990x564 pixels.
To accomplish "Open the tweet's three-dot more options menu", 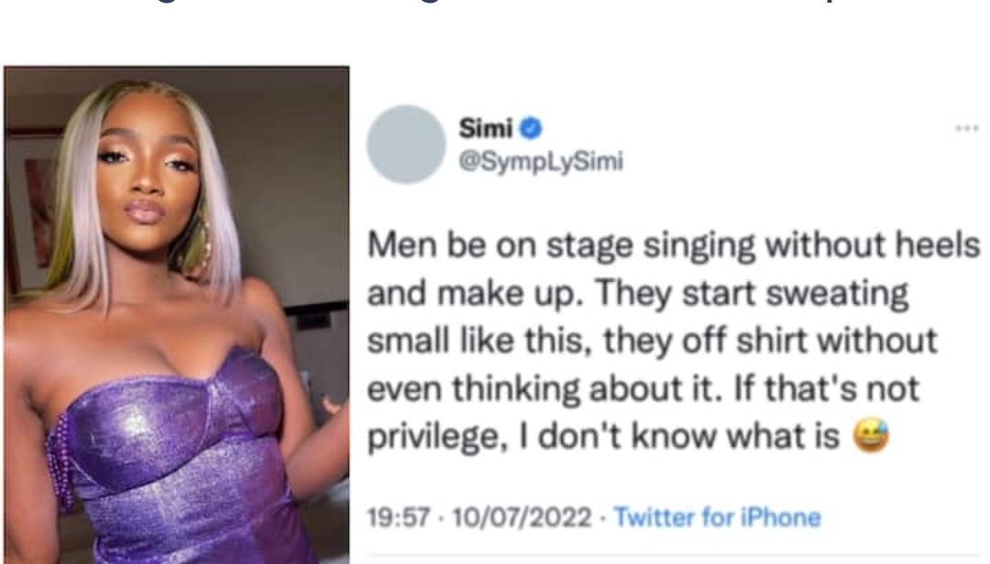I will click(x=967, y=129).
